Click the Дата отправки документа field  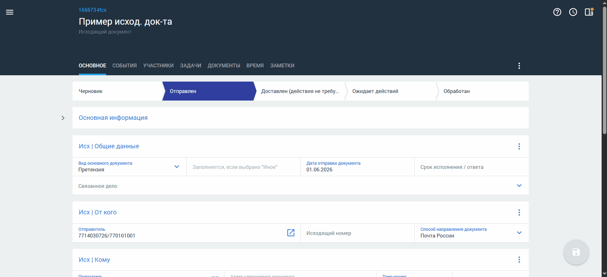click(357, 167)
